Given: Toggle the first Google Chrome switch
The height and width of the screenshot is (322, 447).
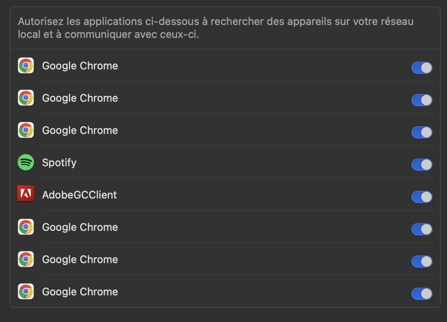Looking at the screenshot, I should [x=422, y=68].
